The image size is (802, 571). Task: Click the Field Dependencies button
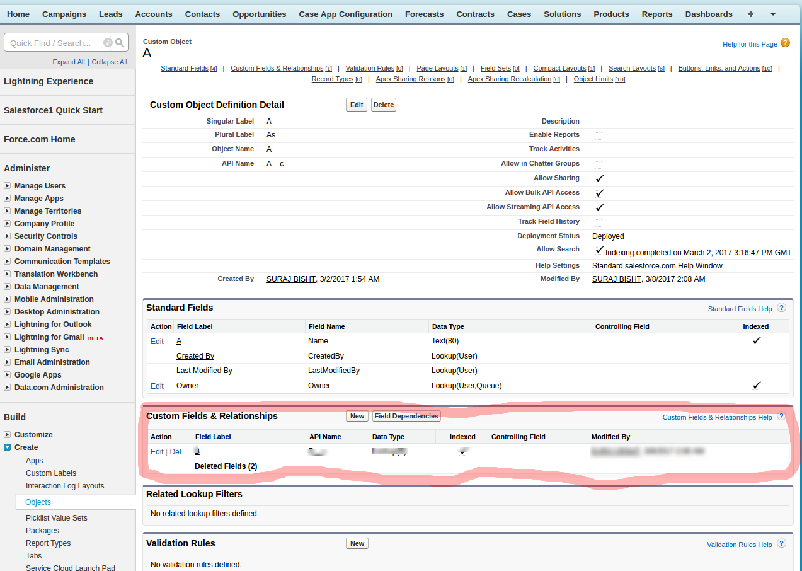(x=406, y=416)
